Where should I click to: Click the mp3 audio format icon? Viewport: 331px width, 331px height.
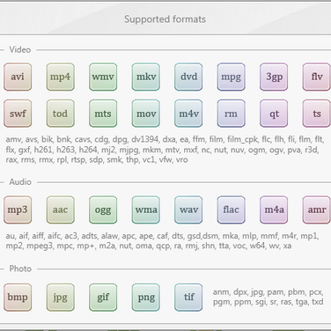18,210
